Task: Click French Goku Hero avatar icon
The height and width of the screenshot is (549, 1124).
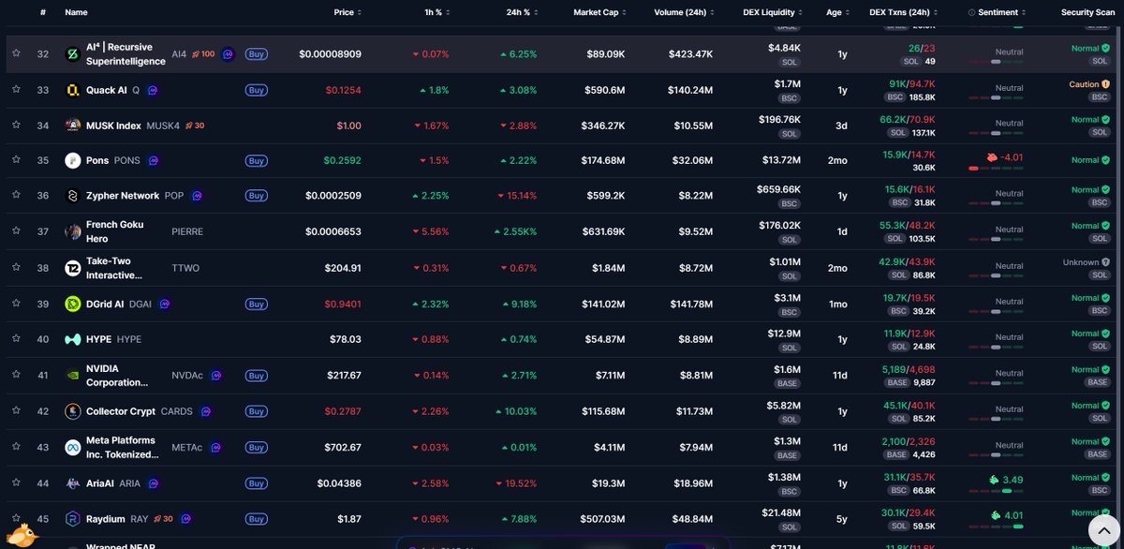Action: coord(72,231)
